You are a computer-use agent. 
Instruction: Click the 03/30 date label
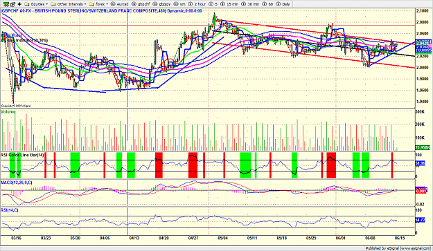tap(75, 238)
